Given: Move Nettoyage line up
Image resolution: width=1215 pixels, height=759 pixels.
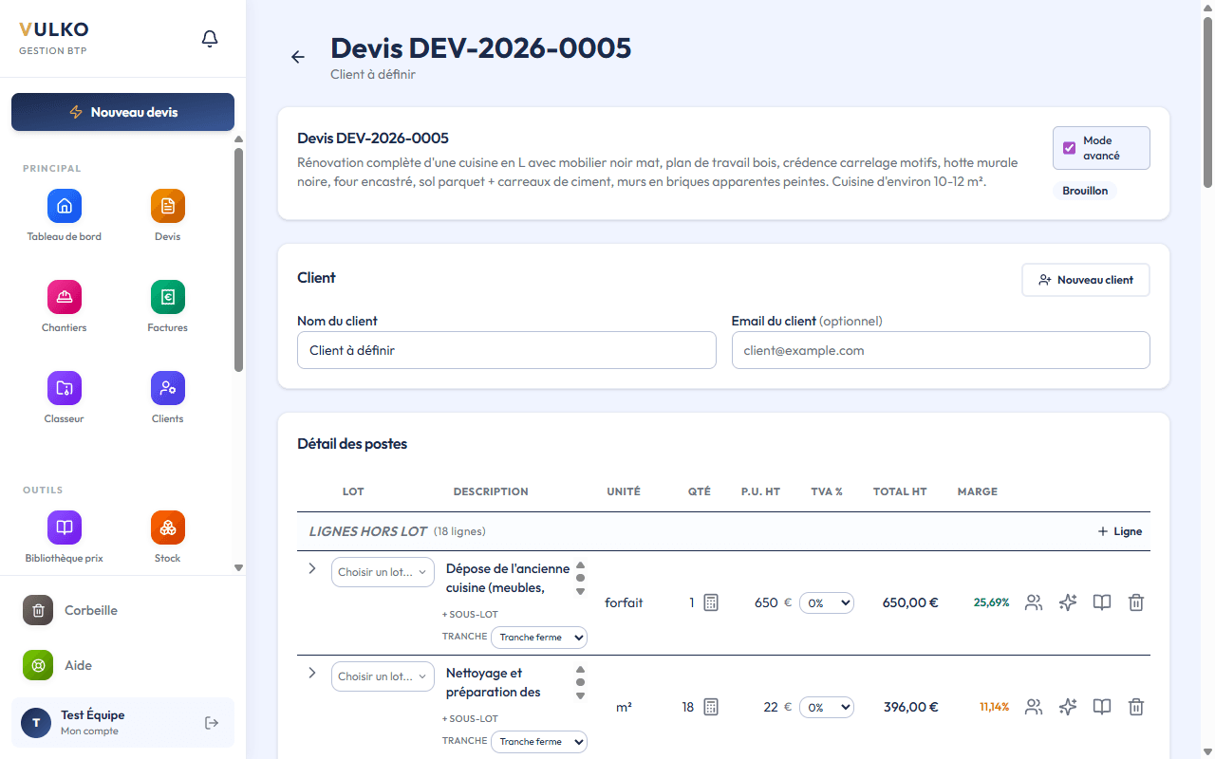Looking at the screenshot, I should point(581,669).
